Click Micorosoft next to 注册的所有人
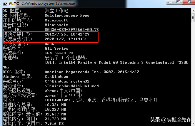Viewport: 195px width, 126px height. pos(56,20)
